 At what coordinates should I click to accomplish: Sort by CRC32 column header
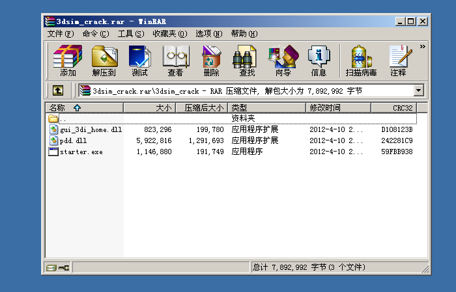pyautogui.click(x=394, y=108)
